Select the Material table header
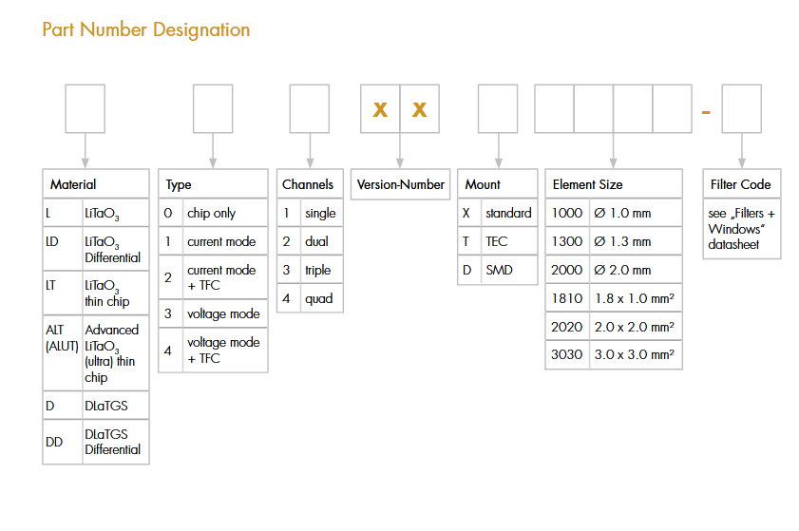This screenshot has width=799, height=531. (96, 184)
